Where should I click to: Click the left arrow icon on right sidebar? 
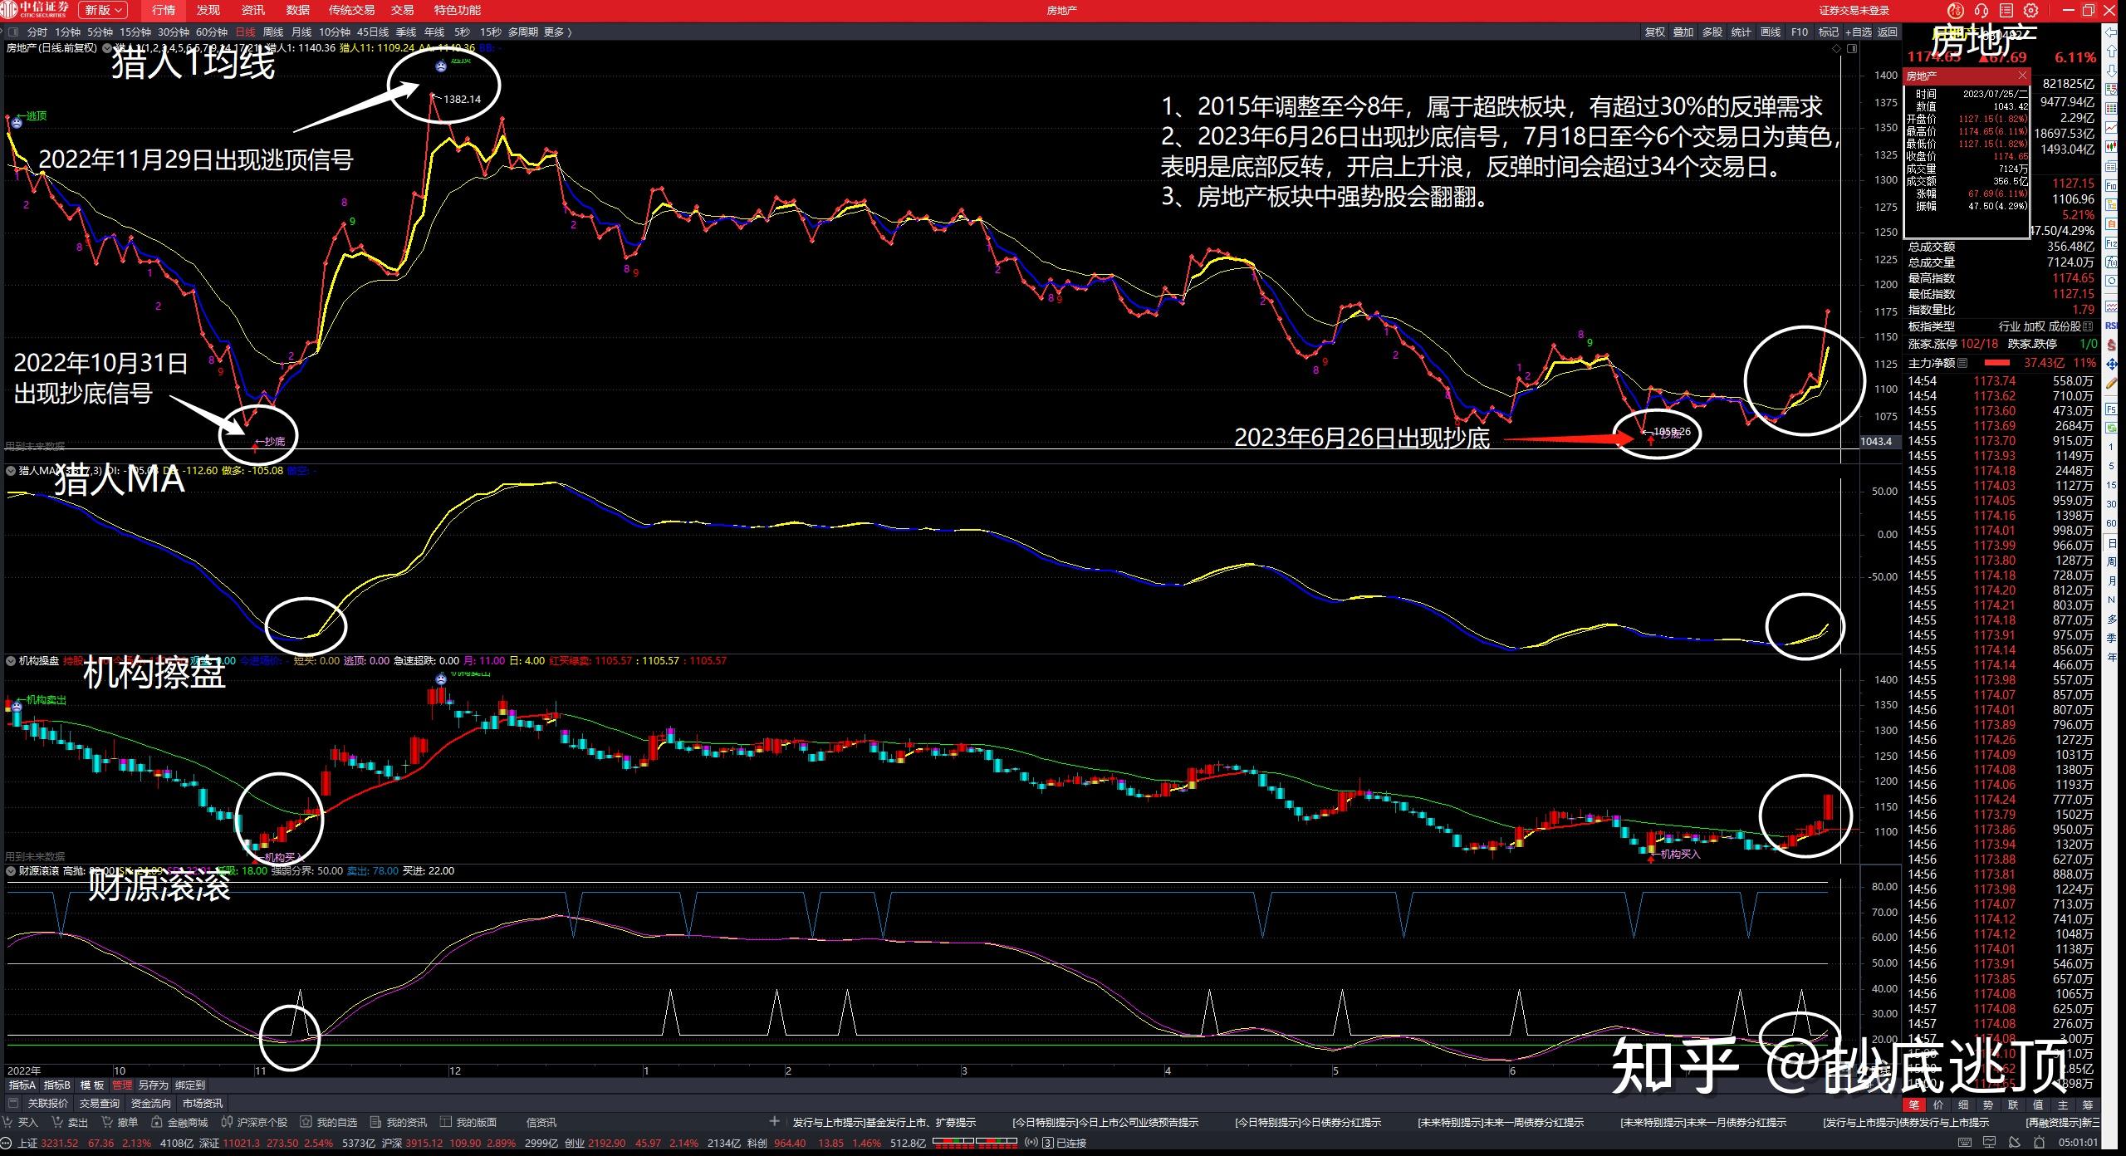click(2112, 32)
